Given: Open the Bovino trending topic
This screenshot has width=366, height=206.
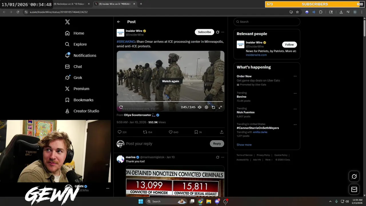Looking at the screenshot, I should click(x=241, y=97).
